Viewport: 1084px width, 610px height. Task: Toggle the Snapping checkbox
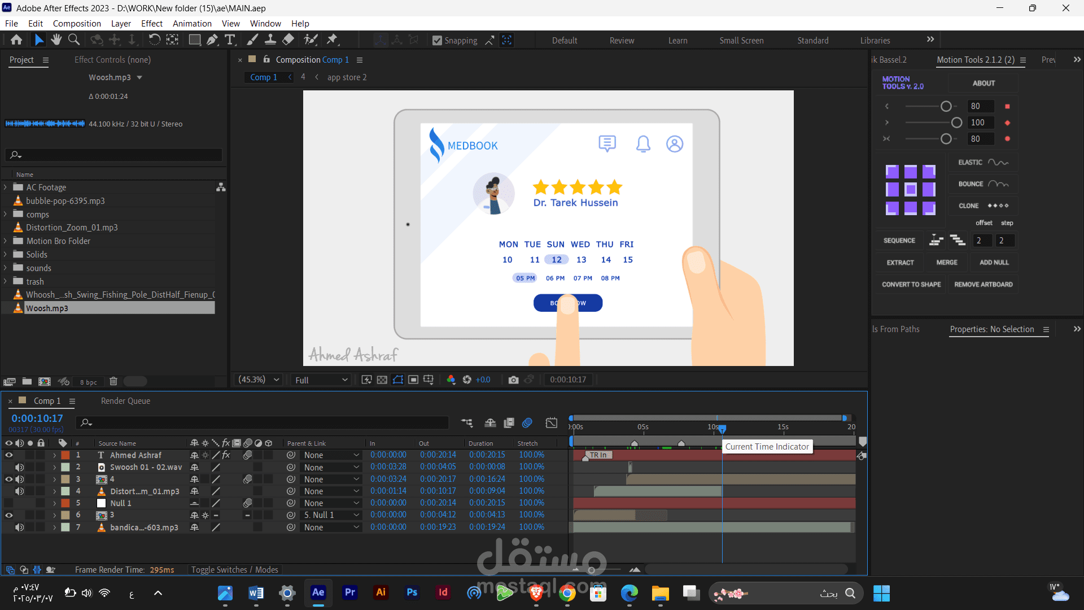pos(437,41)
